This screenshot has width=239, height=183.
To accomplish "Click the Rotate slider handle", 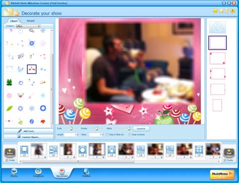I will (x=97, y=129).
